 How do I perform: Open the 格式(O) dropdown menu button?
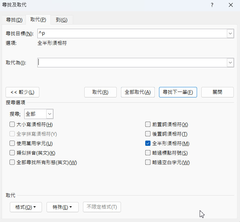[x=26, y=207]
